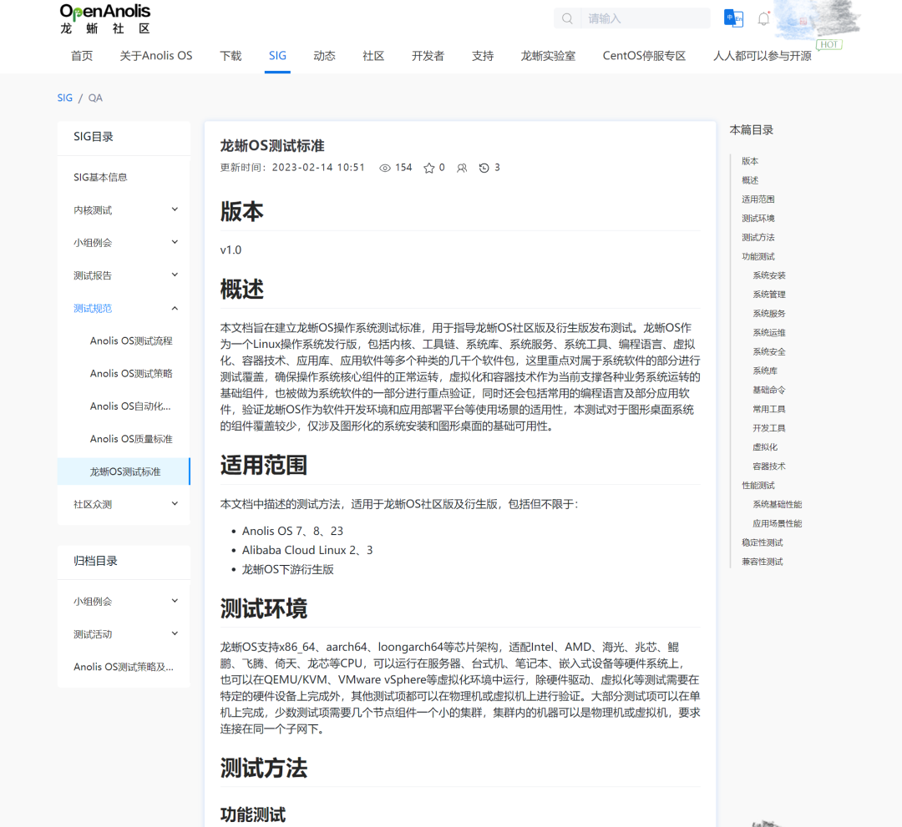
Task: Jump to 兼容性测试 in table of contents
Action: click(763, 562)
